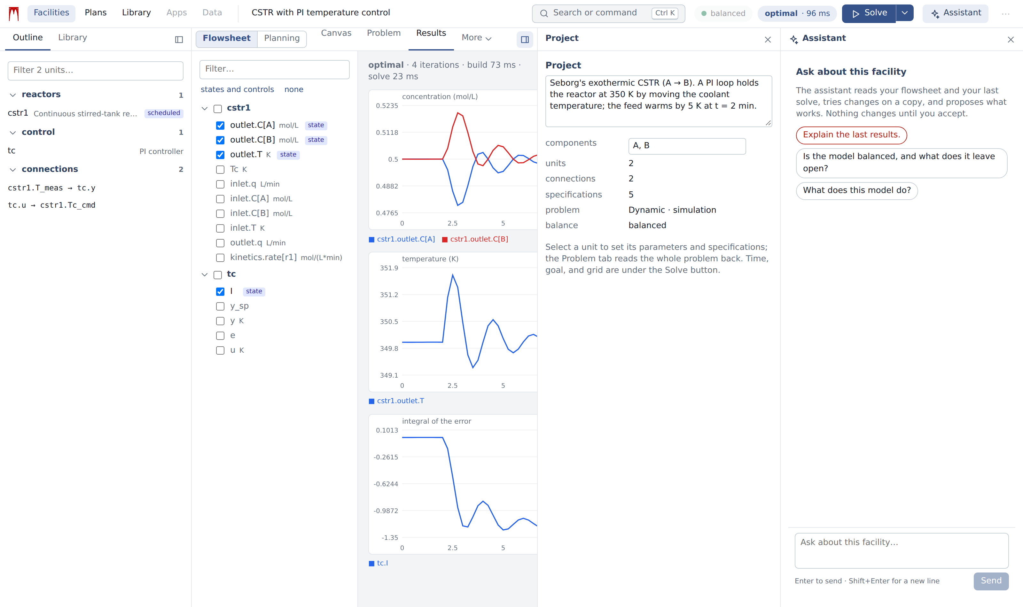
Task: Click the 'none' selection link
Action: [294, 89]
